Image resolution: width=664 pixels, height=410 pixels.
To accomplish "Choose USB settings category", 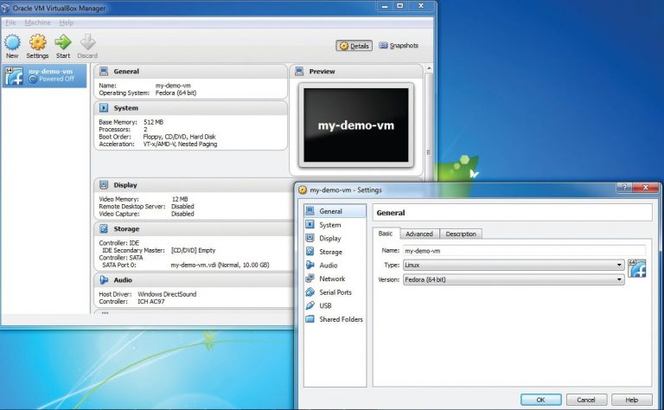I will [x=325, y=305].
